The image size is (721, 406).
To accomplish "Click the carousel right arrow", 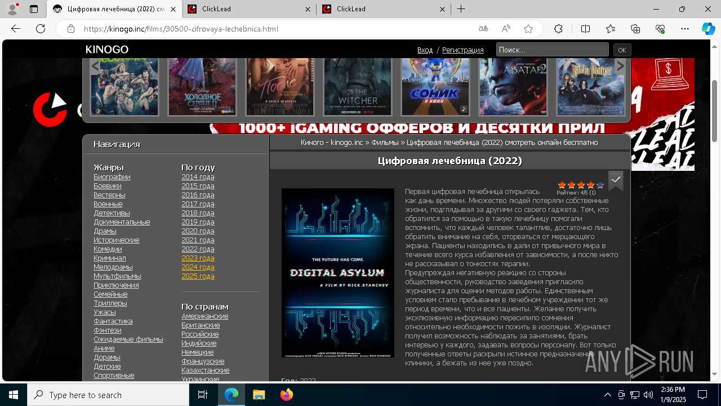I will (x=620, y=67).
